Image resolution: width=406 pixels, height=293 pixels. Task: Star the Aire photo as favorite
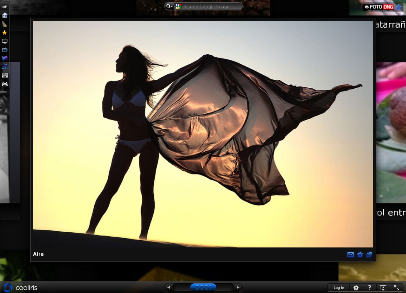point(360,255)
